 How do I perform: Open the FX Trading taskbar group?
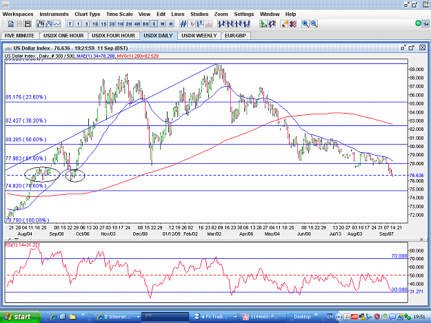pyautogui.click(x=214, y=317)
